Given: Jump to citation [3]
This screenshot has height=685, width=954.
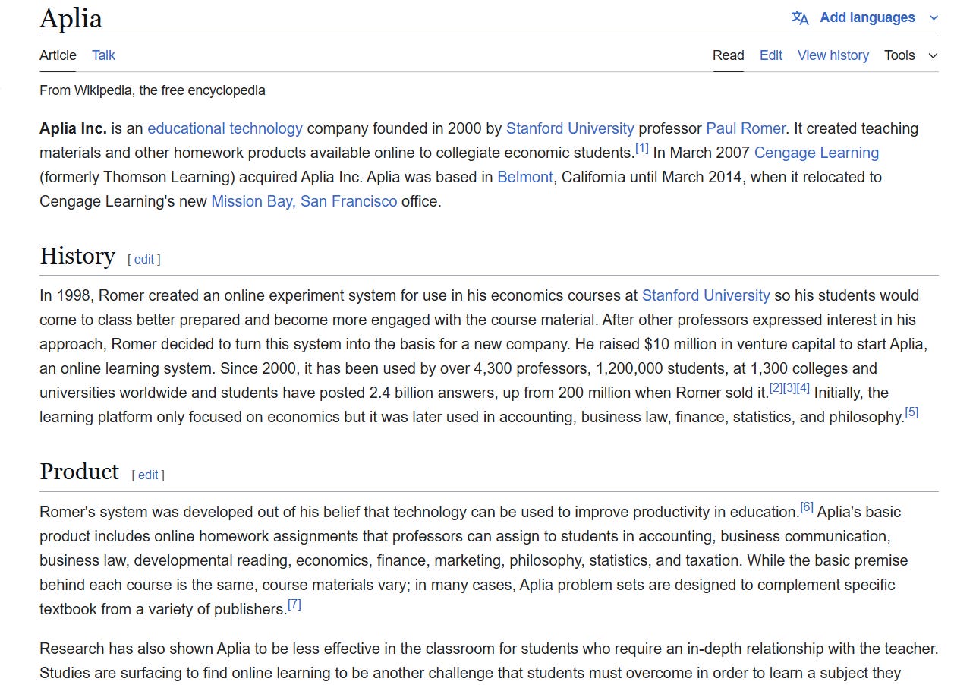Looking at the screenshot, I should tap(789, 388).
